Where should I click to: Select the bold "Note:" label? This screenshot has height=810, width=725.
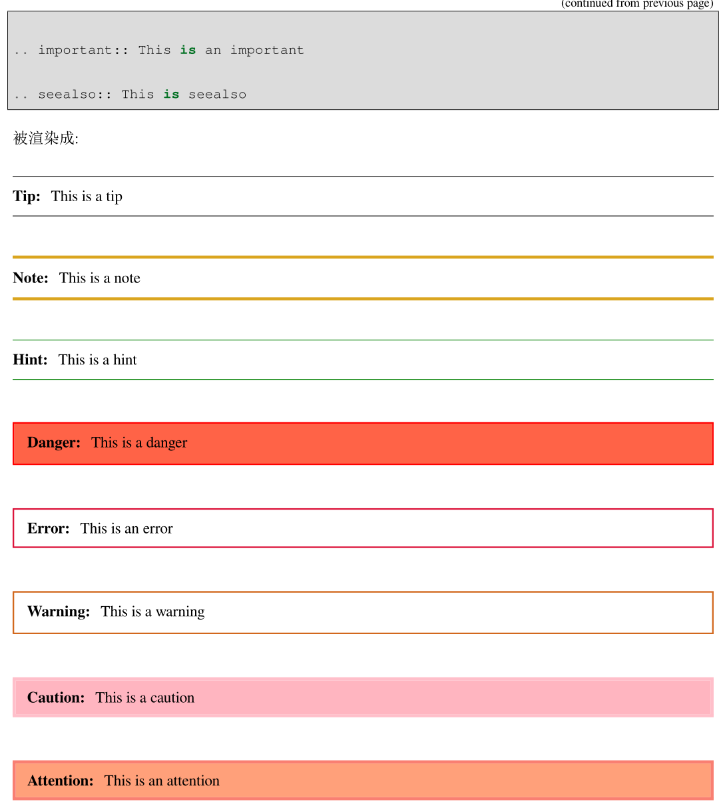[x=31, y=278]
